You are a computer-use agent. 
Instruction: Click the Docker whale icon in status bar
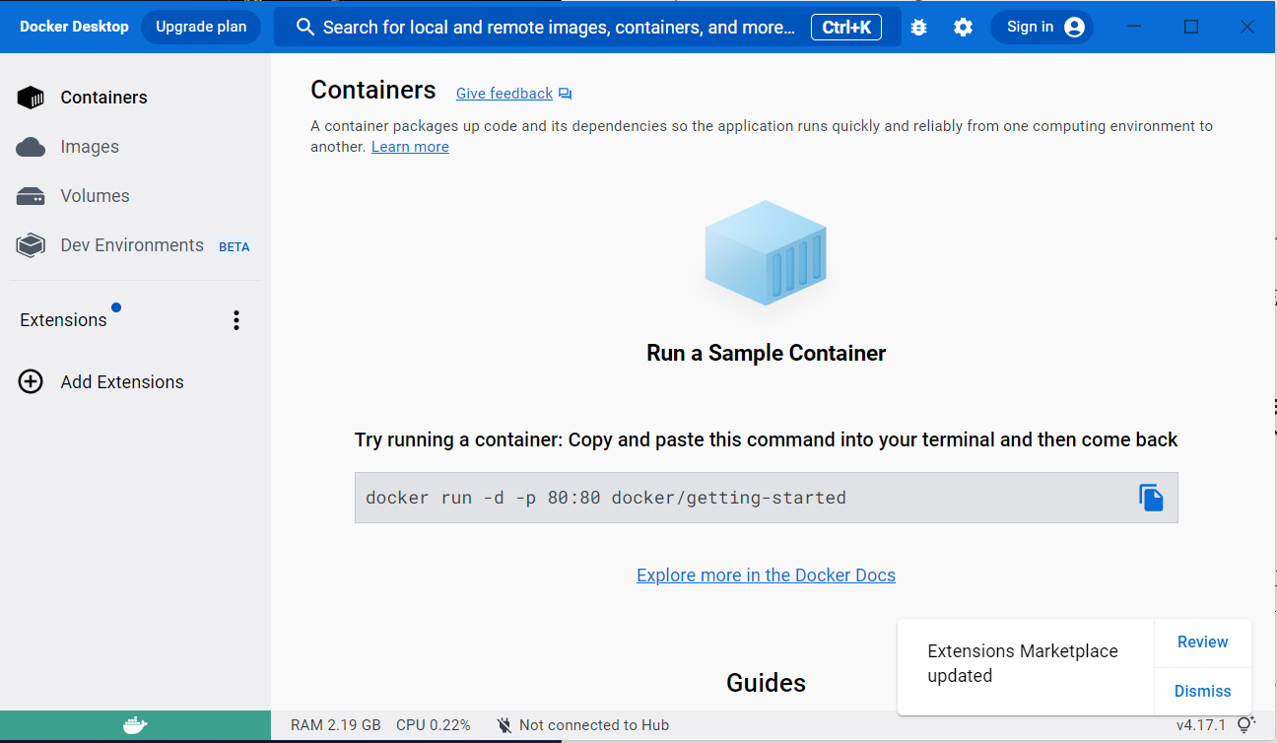pos(135,725)
